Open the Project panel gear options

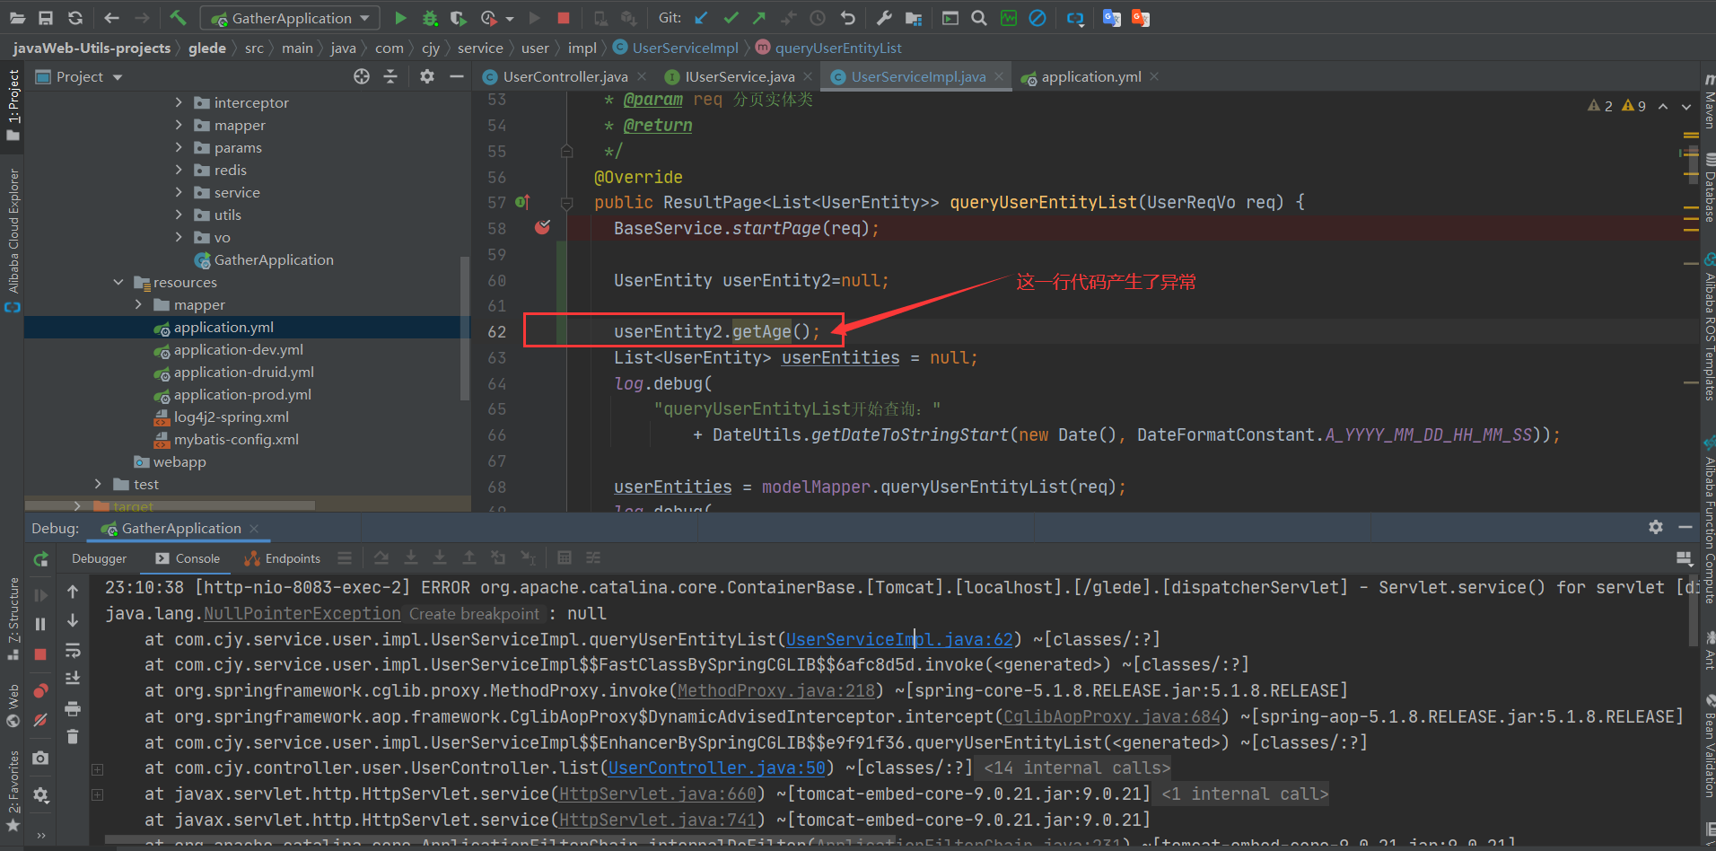[427, 76]
